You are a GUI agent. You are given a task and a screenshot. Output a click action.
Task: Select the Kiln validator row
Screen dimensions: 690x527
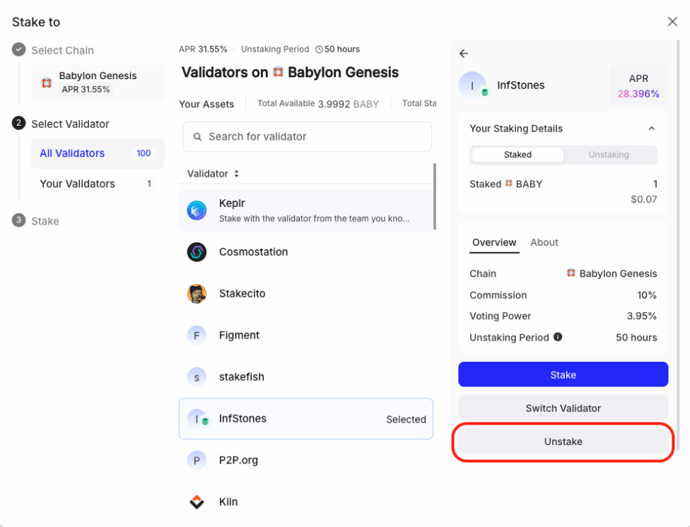click(x=306, y=502)
